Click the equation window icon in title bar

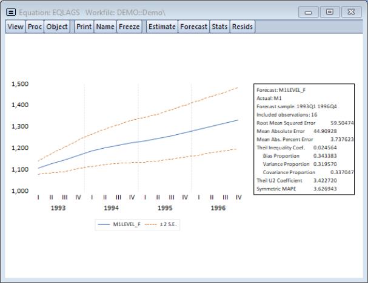pyautogui.click(x=10, y=12)
